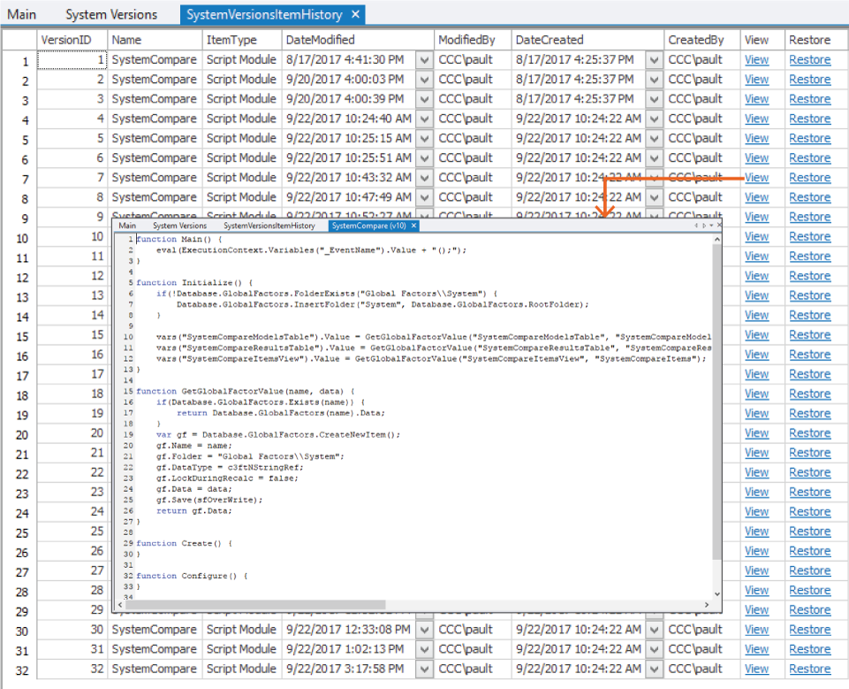The image size is (849, 689).
Task: Click the ItemType column header
Action: click(x=241, y=40)
